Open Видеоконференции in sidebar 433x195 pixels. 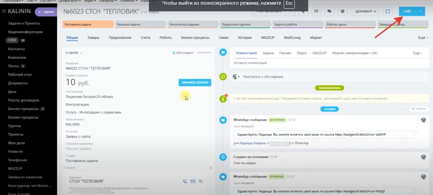point(25,32)
